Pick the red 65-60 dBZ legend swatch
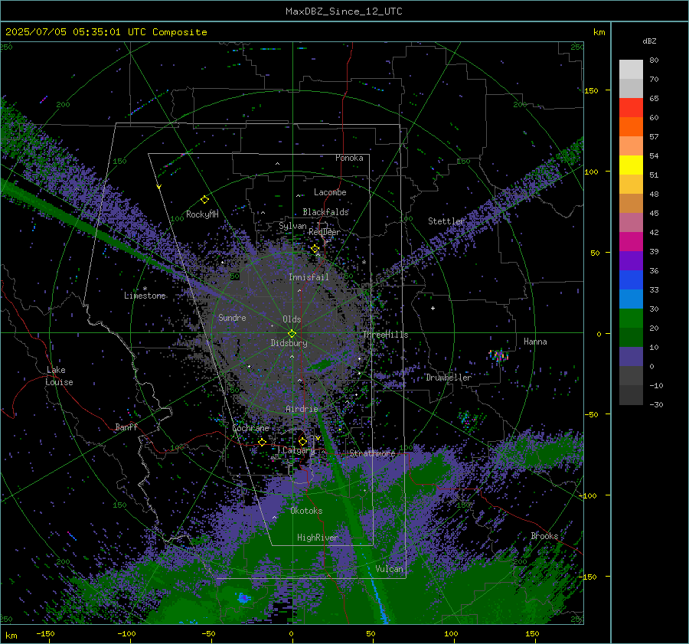 pyautogui.click(x=631, y=108)
